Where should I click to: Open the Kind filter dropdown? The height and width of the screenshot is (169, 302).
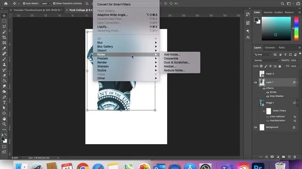coord(262,54)
